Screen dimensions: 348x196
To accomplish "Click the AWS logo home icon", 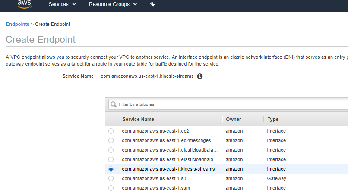I will coord(24,4).
